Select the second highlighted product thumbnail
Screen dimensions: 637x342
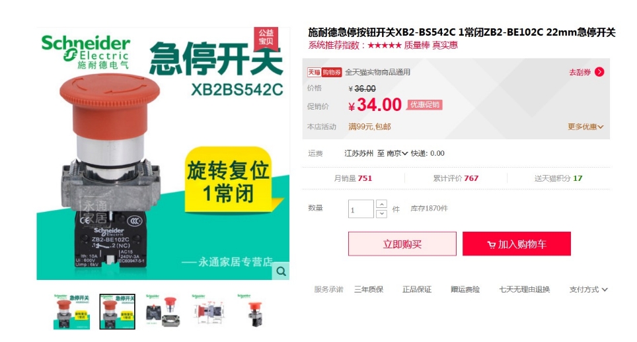tap(118, 311)
